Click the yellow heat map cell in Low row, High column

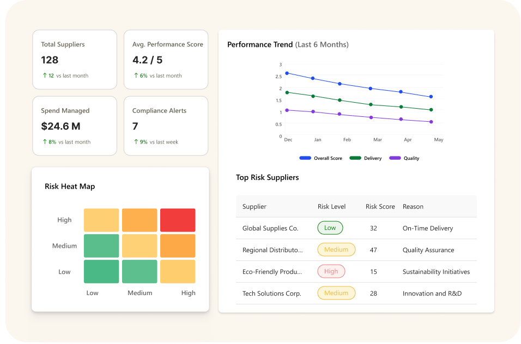click(178, 271)
